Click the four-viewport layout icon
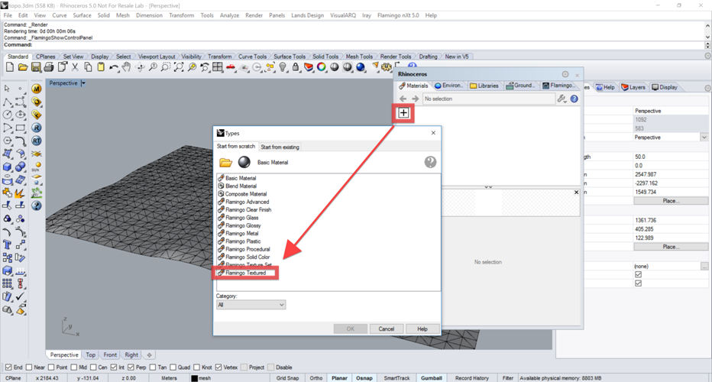Image resolution: width=712 pixels, height=382 pixels. [218, 67]
